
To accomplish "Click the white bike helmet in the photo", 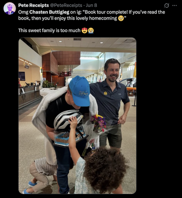I will pyautogui.click(x=68, y=120).
